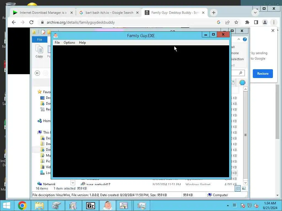Click Explorer file list scroll up arrow

click(x=245, y=89)
